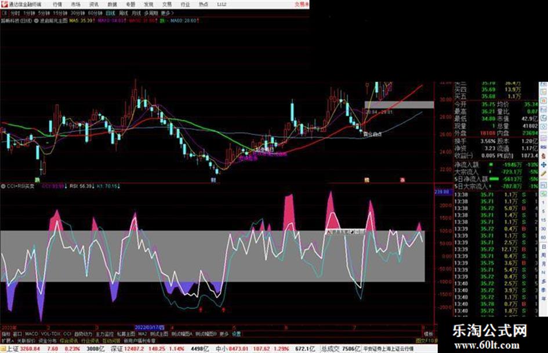548x353 pixels.
Task: Switch to the 30分钟 period tab
Action: pos(78,13)
